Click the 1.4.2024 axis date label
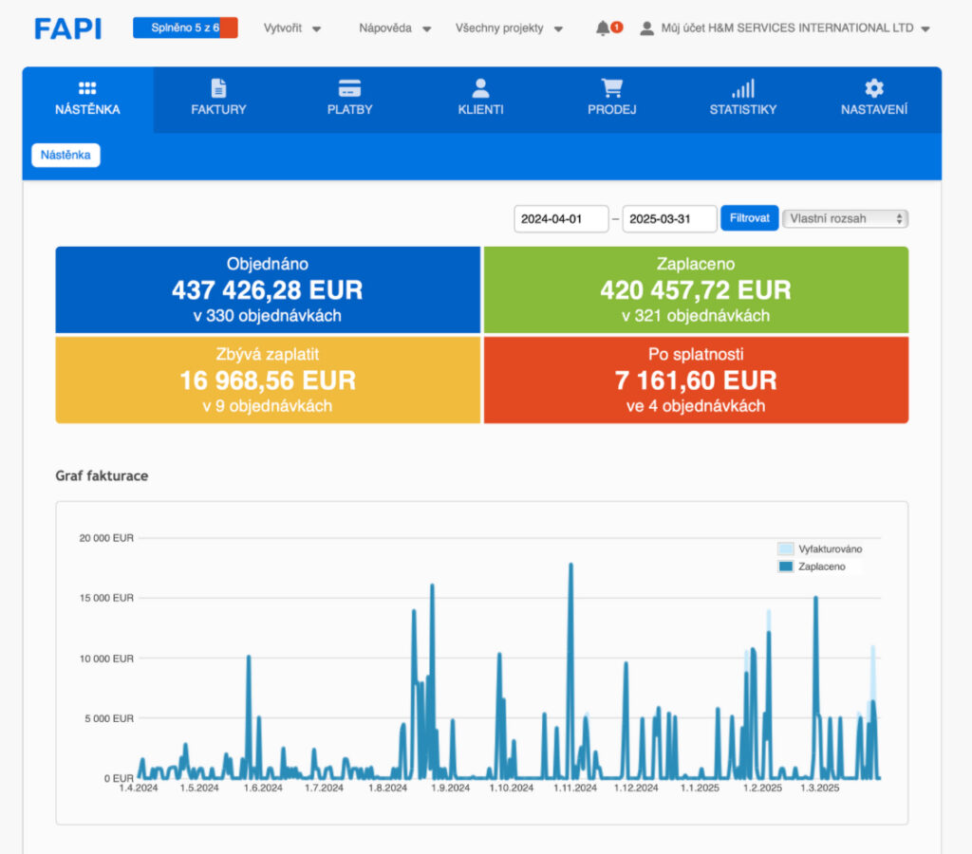The width and height of the screenshot is (972, 854). 139,788
